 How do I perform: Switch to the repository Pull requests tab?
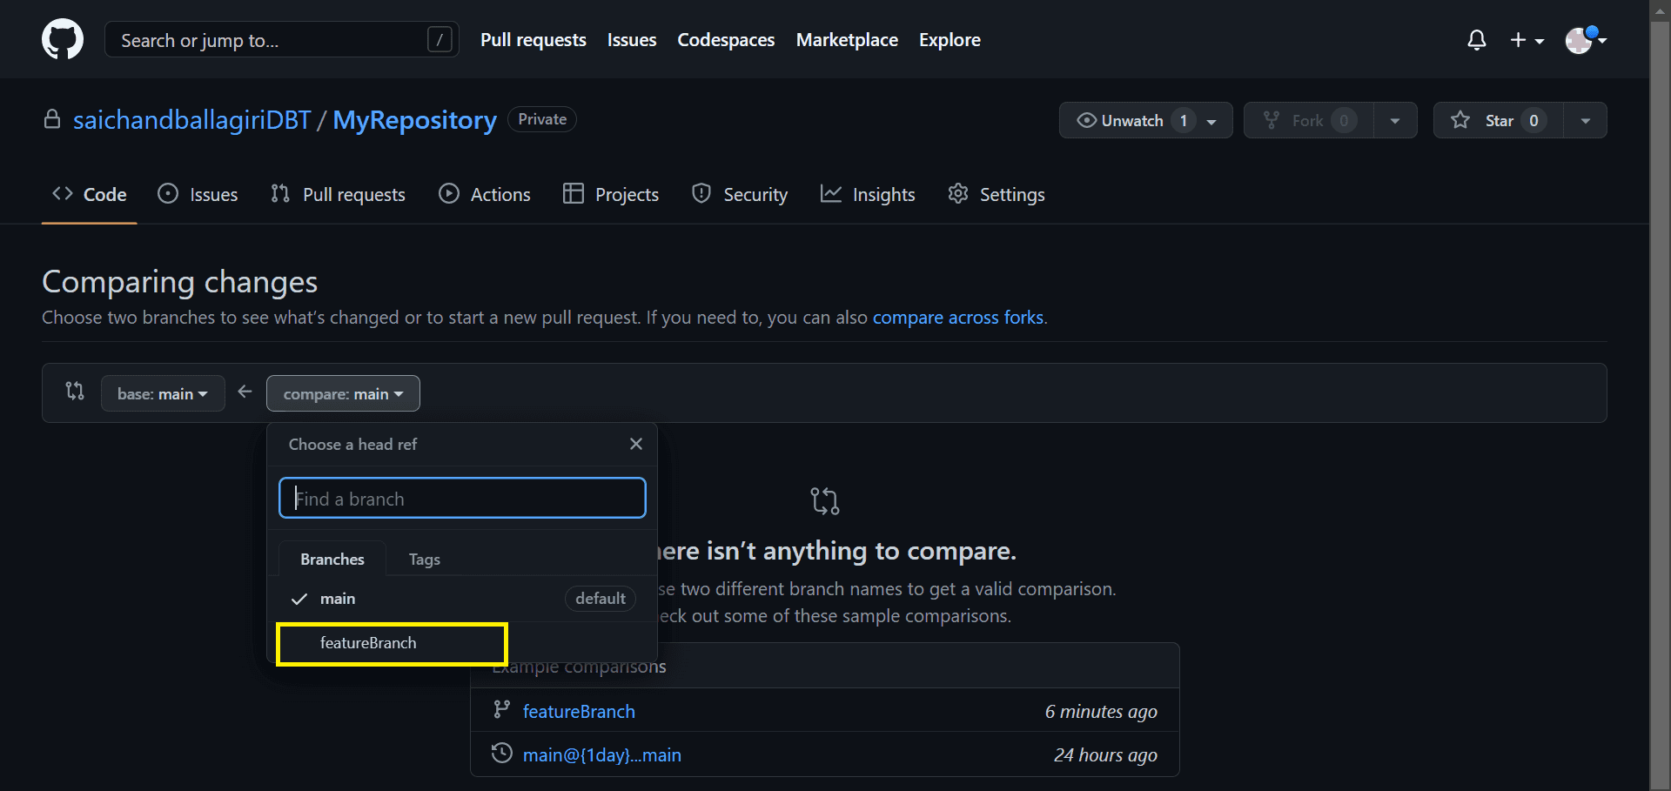(338, 194)
